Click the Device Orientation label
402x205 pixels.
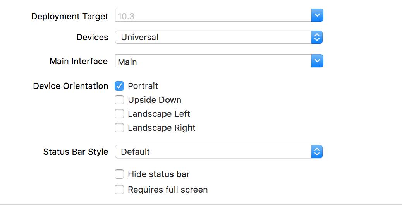point(70,86)
